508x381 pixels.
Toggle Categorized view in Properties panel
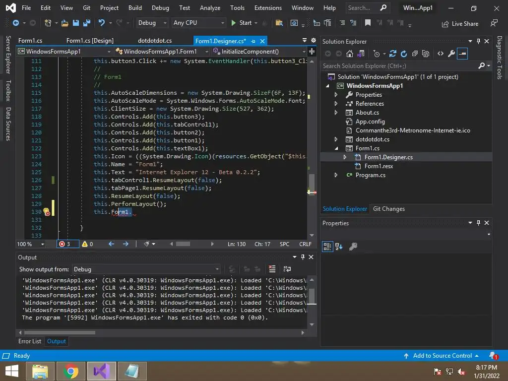point(327,246)
